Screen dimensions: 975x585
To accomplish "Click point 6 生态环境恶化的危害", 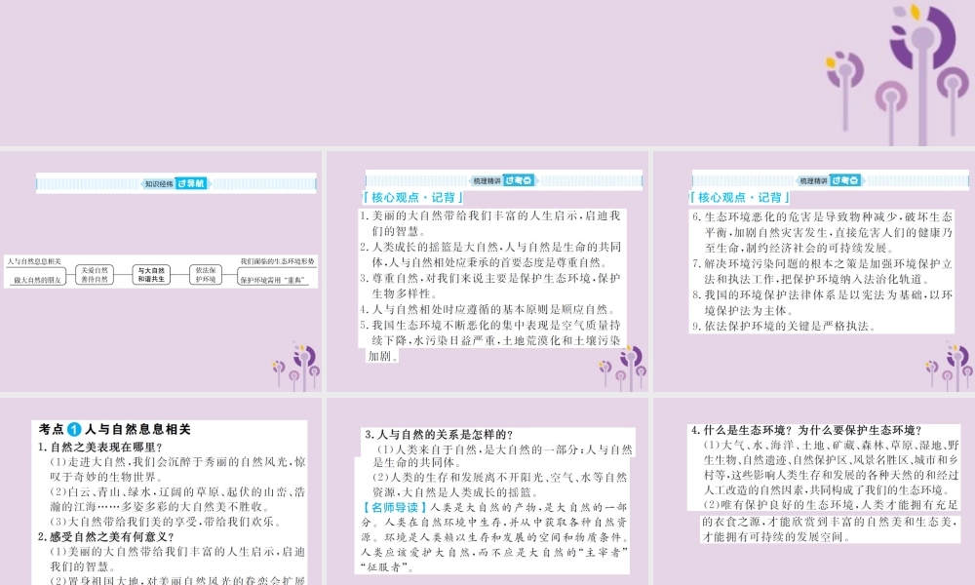I will (x=822, y=232).
